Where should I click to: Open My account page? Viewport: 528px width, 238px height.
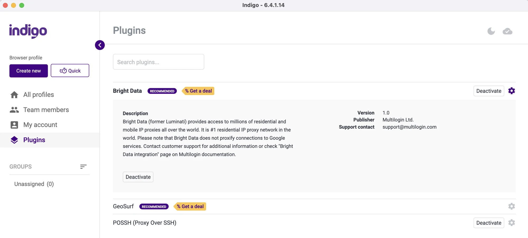(40, 125)
